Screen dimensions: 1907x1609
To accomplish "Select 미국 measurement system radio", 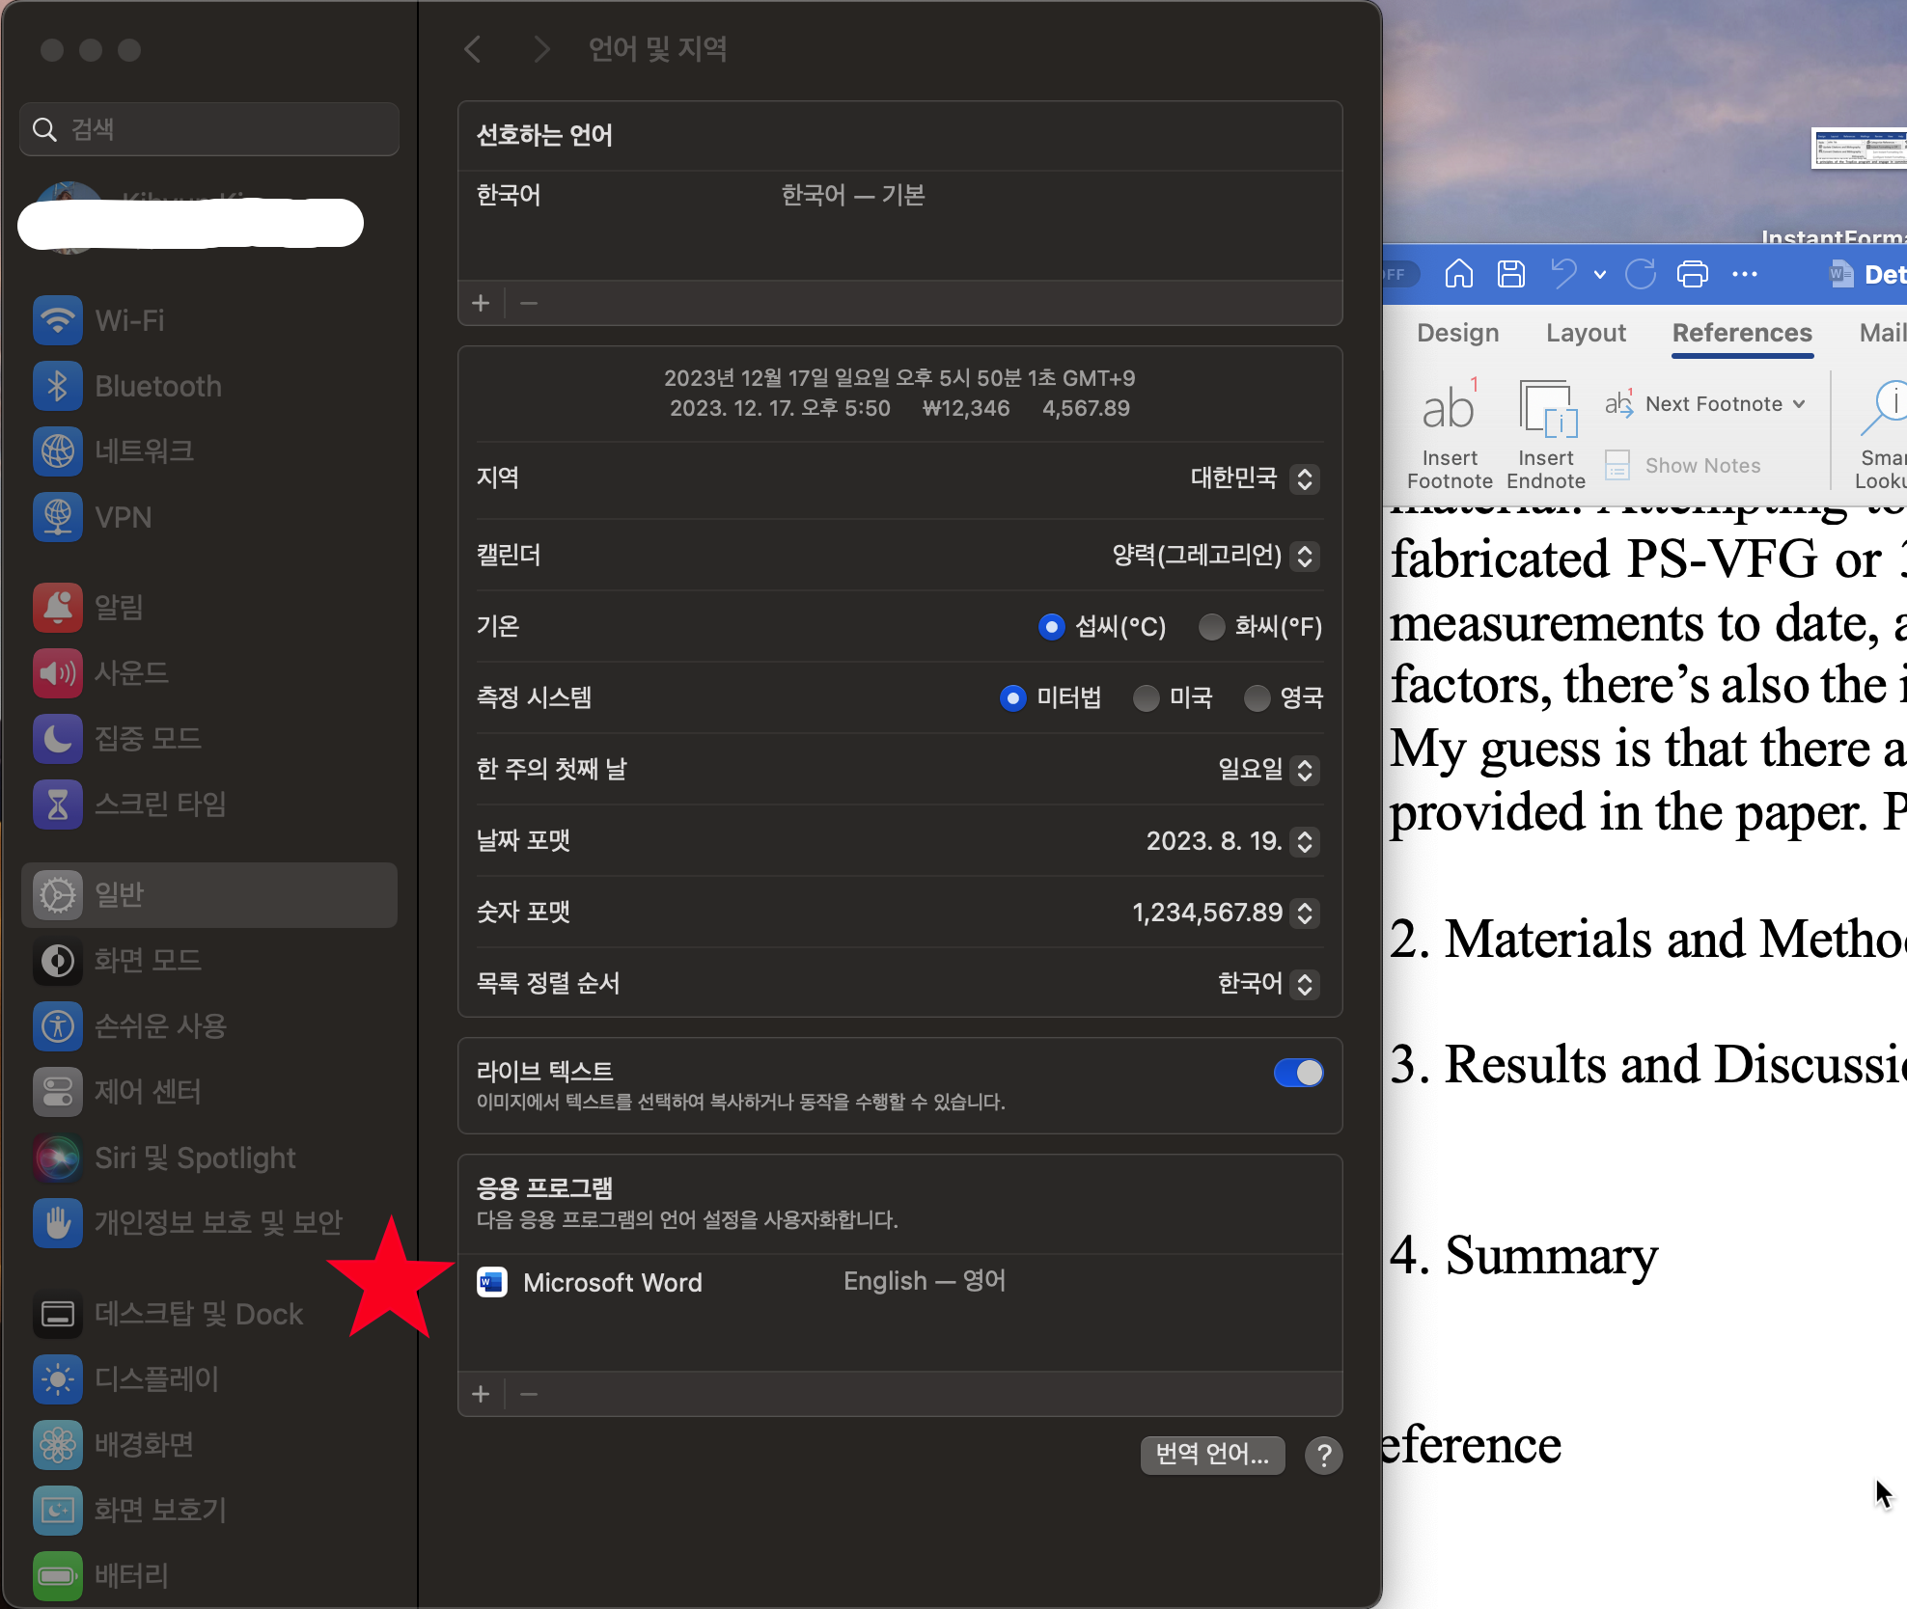I will pyautogui.click(x=1146, y=698).
